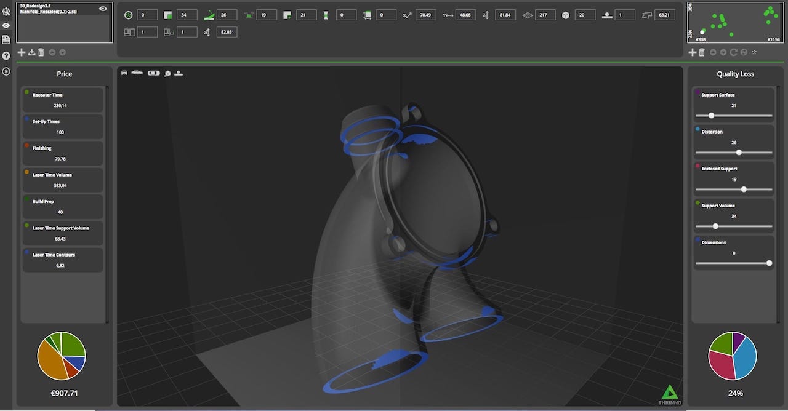This screenshot has height=411, width=788.
Task: Click download icon below part list
Action: click(31, 52)
